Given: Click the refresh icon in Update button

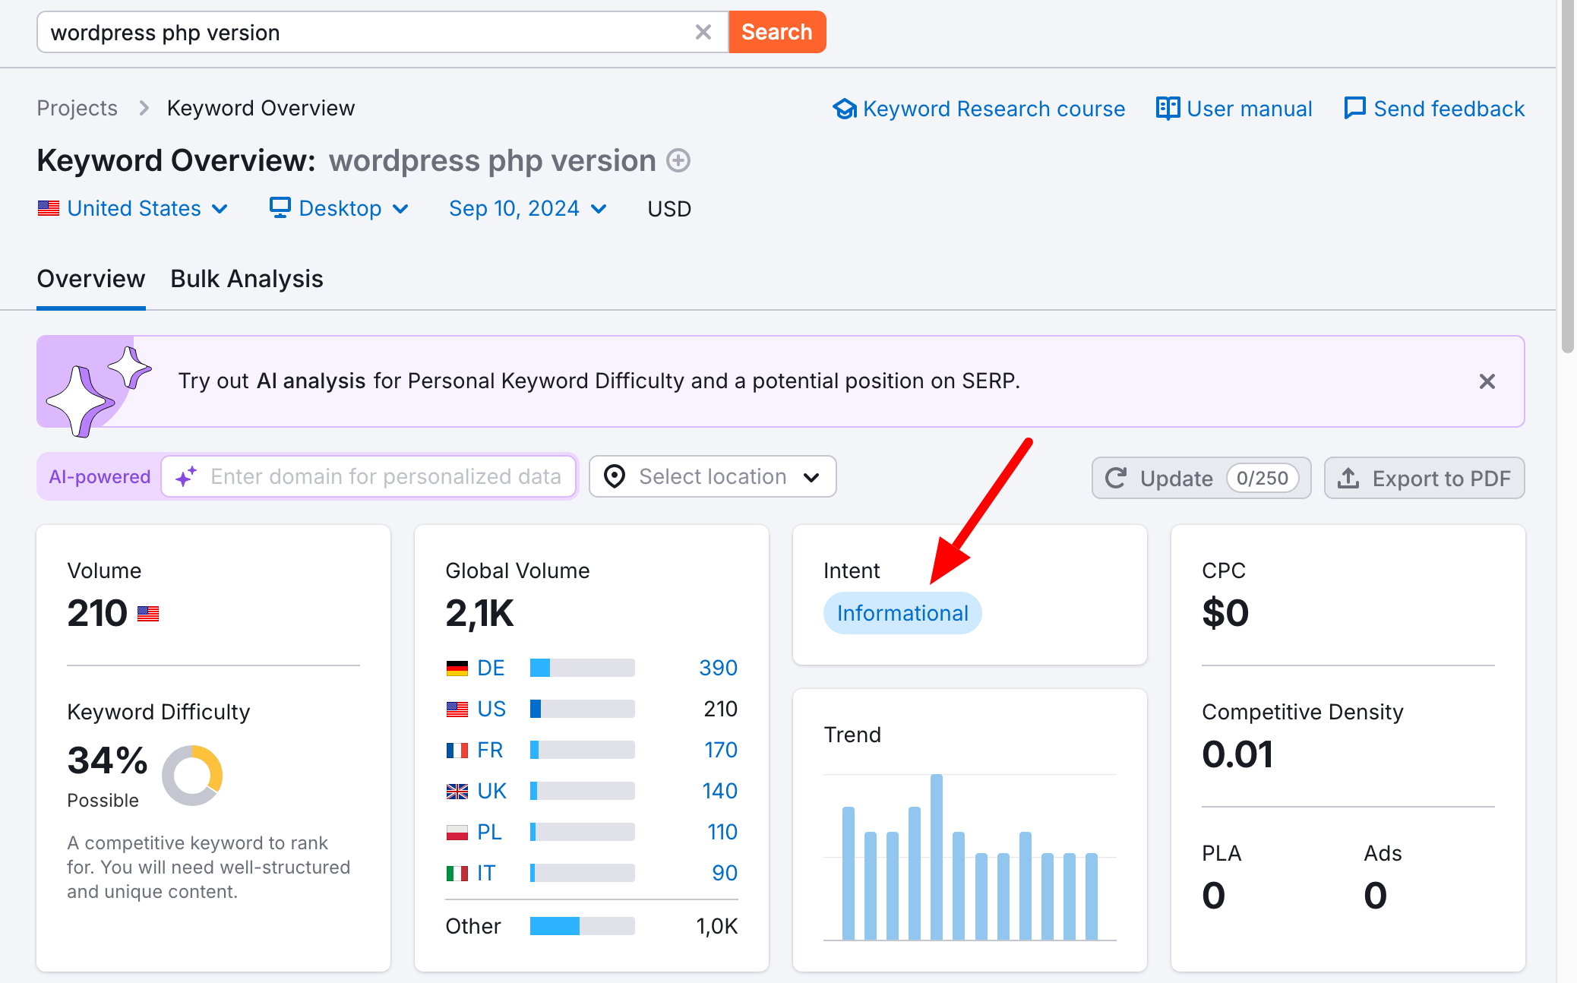Looking at the screenshot, I should [x=1116, y=478].
